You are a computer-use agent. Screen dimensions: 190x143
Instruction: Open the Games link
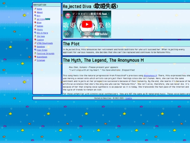[x=40, y=26]
